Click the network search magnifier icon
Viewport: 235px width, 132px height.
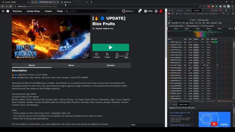(180, 14)
